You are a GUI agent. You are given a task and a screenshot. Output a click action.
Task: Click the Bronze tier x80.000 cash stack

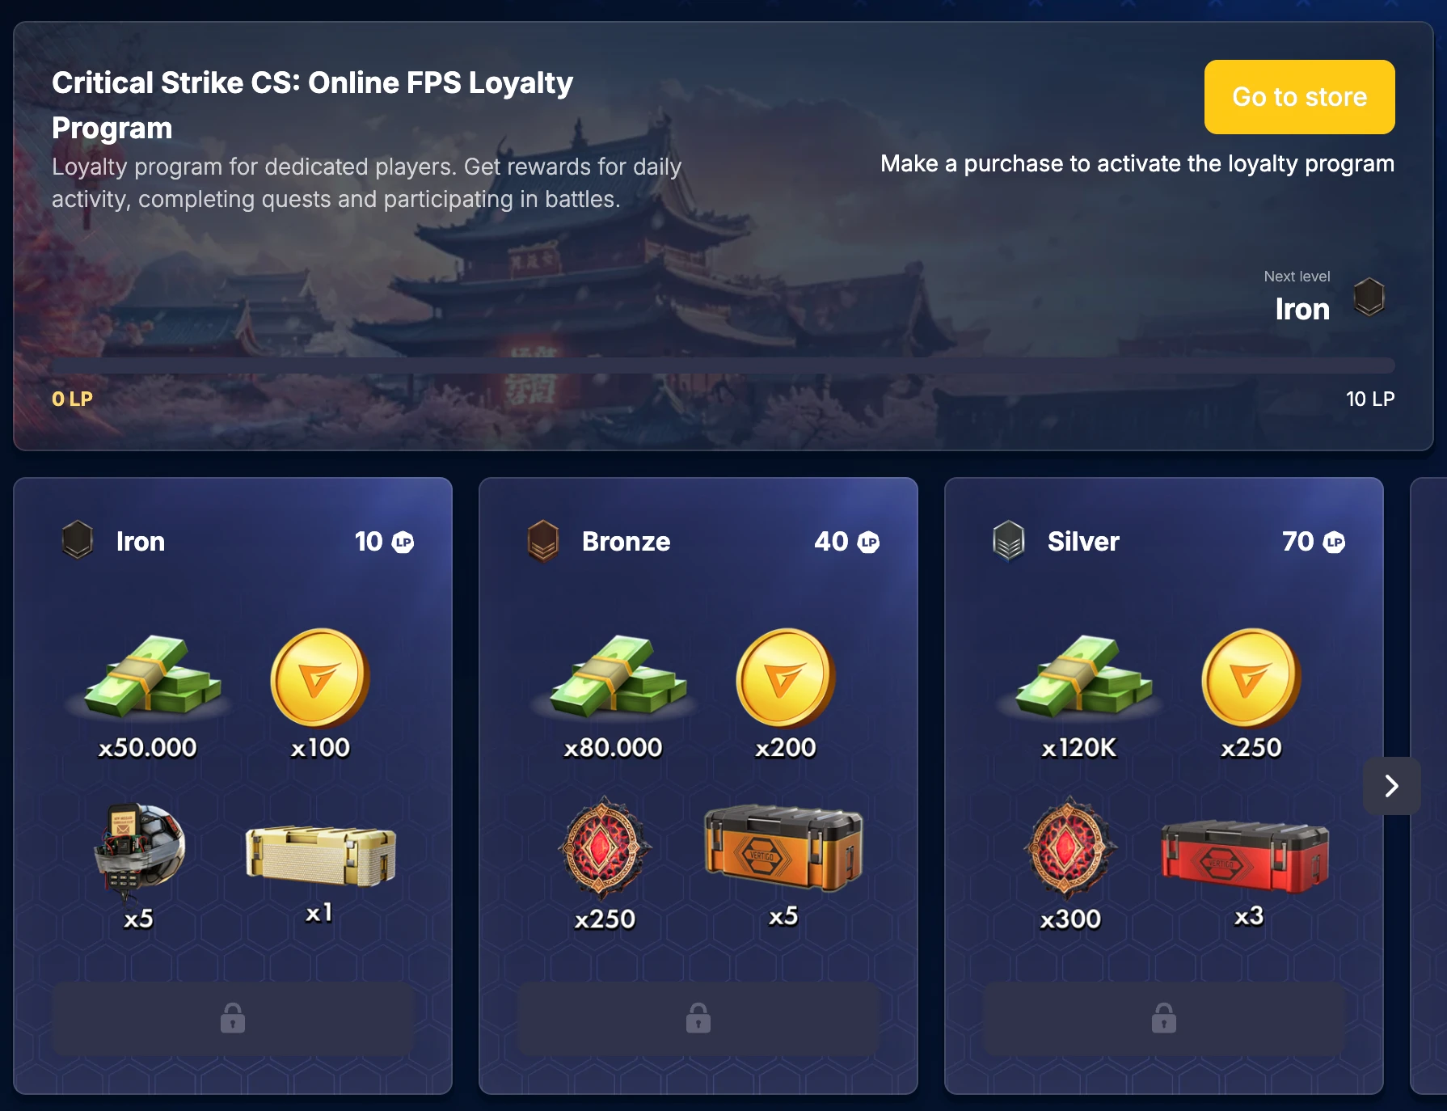tap(618, 677)
